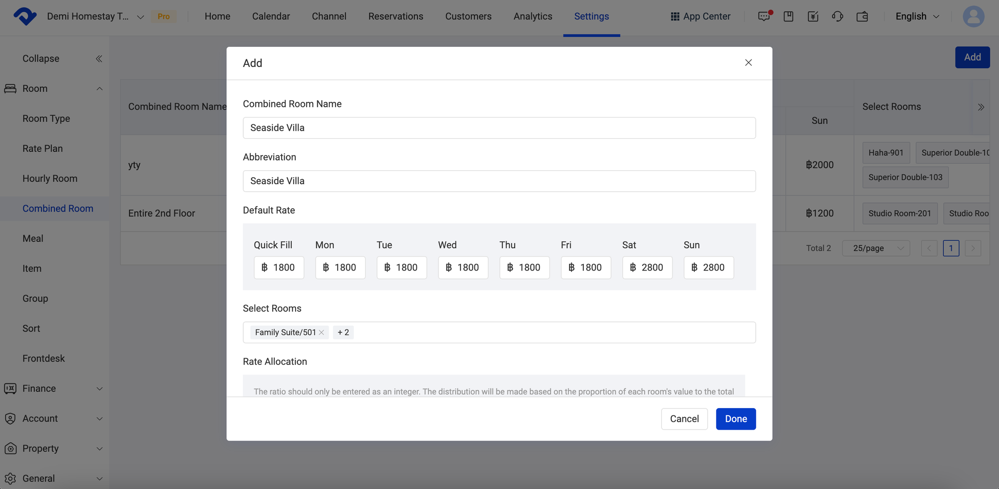
Task: Click the Done button
Action: pos(735,419)
